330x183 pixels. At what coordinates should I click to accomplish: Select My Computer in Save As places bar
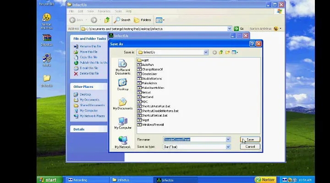123,123
